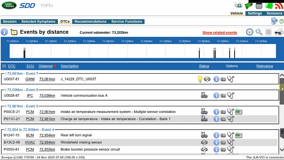
Task: Click stethoscope icon in P011C-21 row
Action: (230, 119)
